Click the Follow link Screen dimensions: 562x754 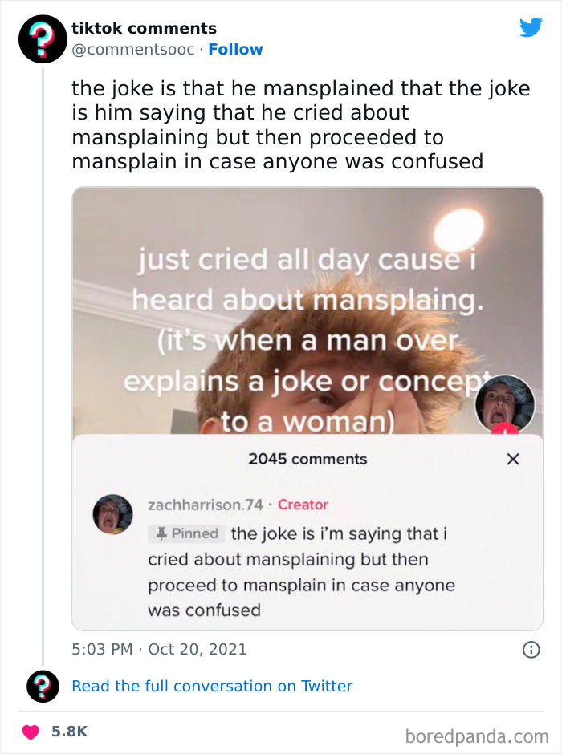tap(236, 49)
